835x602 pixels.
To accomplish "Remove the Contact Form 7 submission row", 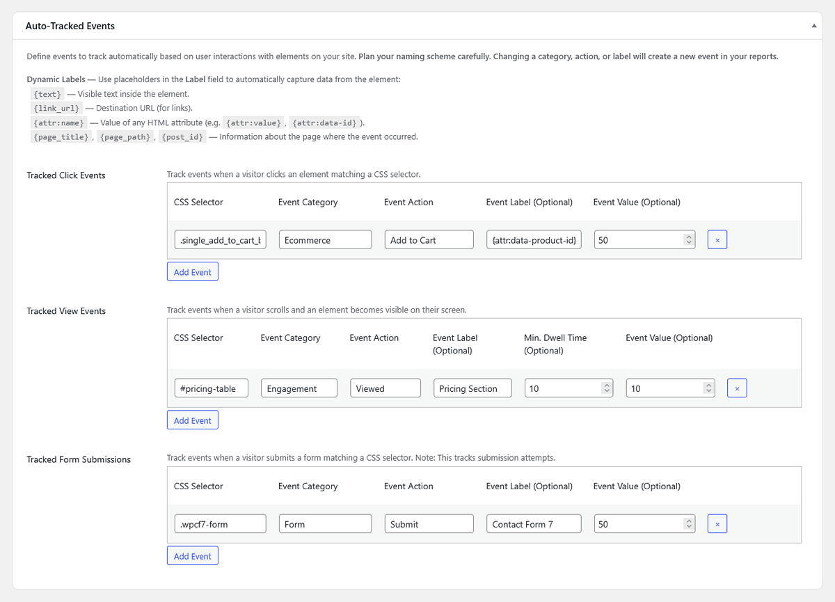I will point(717,523).
